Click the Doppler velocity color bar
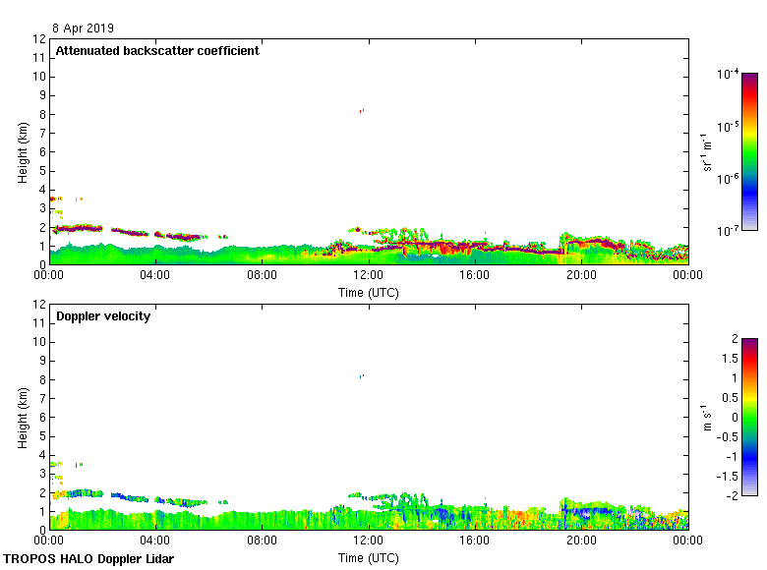Screen dimensions: 767x570 (749, 416)
